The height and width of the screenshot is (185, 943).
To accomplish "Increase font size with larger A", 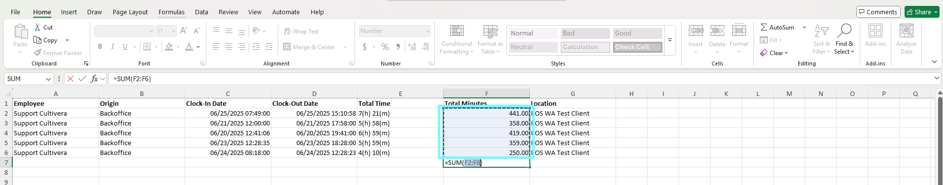I will click(x=184, y=31).
